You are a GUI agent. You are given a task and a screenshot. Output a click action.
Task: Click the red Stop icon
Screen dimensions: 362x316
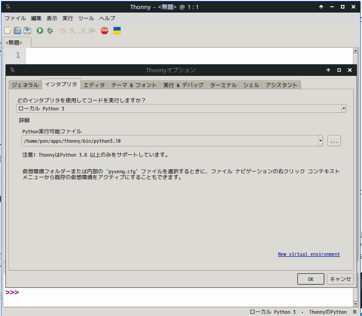[105, 30]
